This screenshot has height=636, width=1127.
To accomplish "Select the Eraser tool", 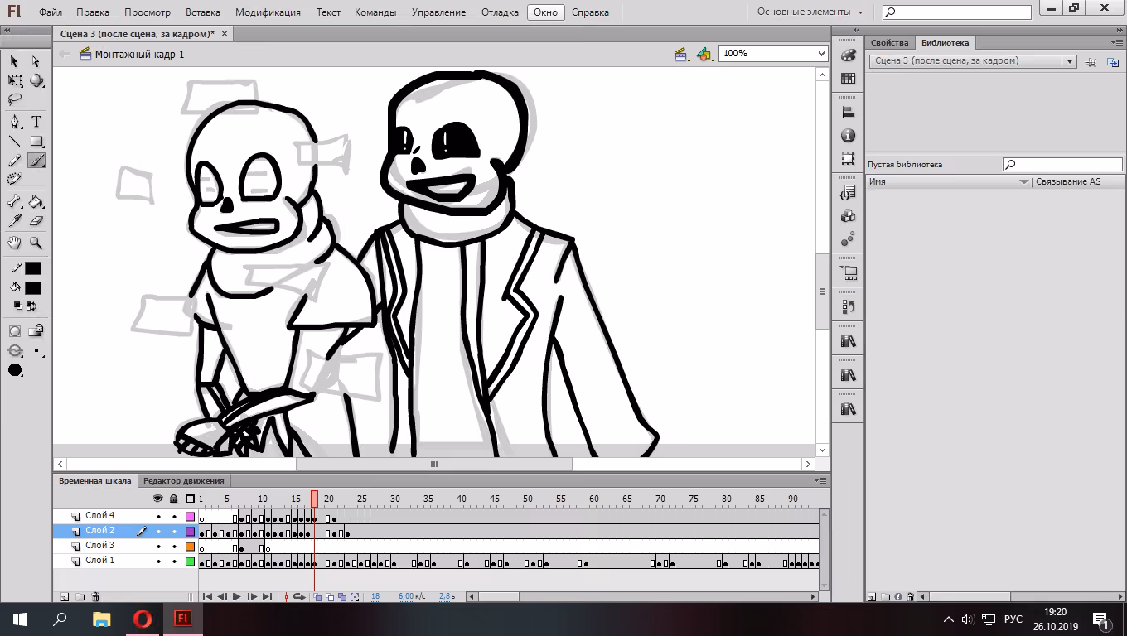I will pyautogui.click(x=36, y=220).
